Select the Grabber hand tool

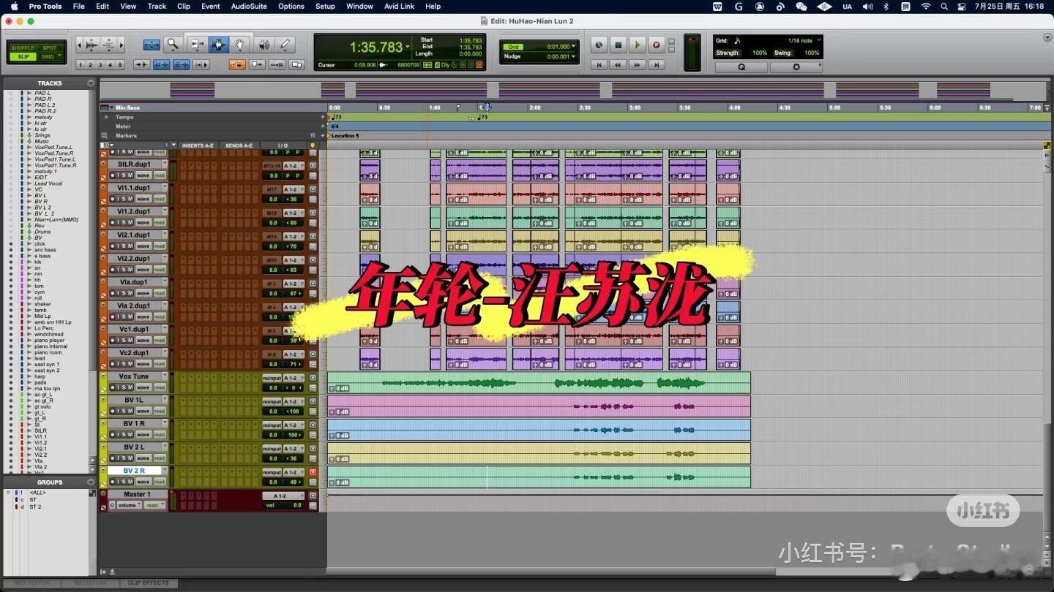pyautogui.click(x=239, y=45)
